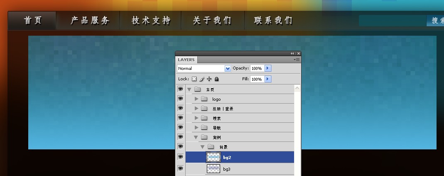Click the lock all padlock icon

(217, 79)
